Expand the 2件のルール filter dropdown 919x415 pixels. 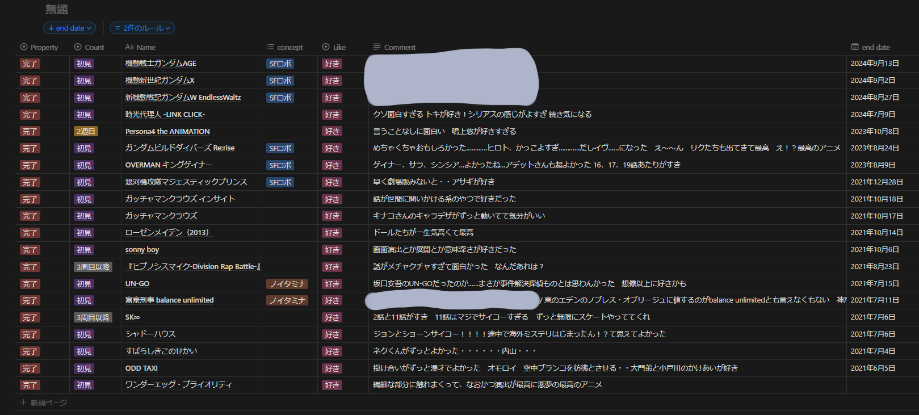point(142,28)
